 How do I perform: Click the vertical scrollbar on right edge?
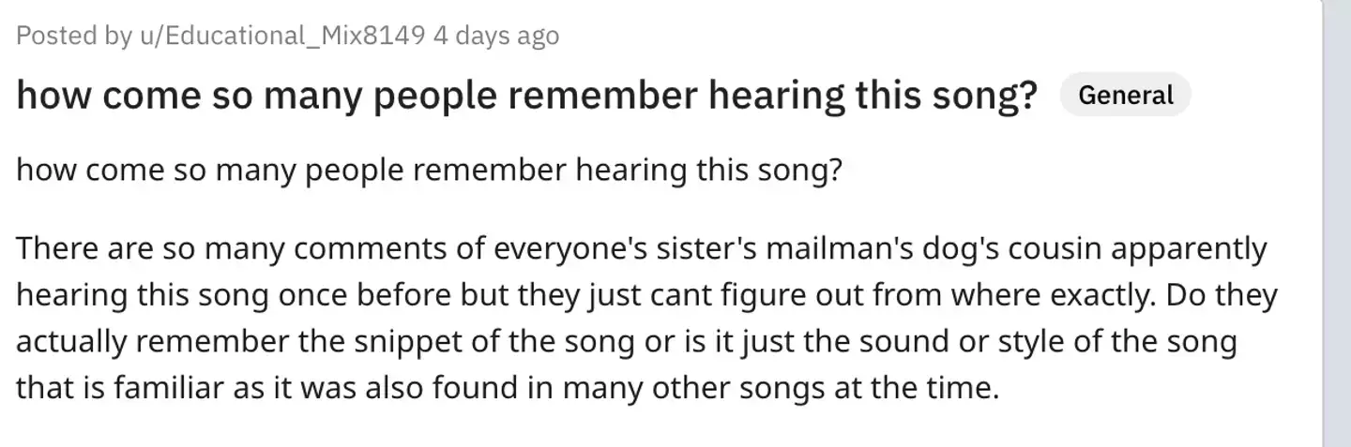tap(1336, 223)
